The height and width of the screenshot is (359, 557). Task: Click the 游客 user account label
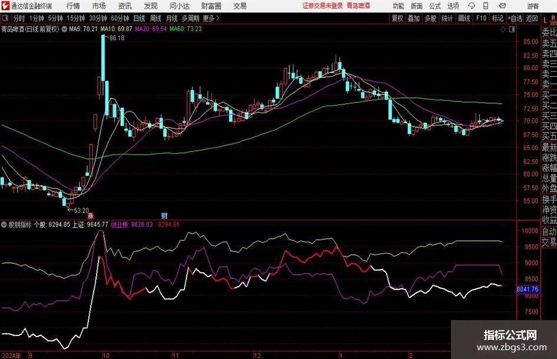pos(532,6)
